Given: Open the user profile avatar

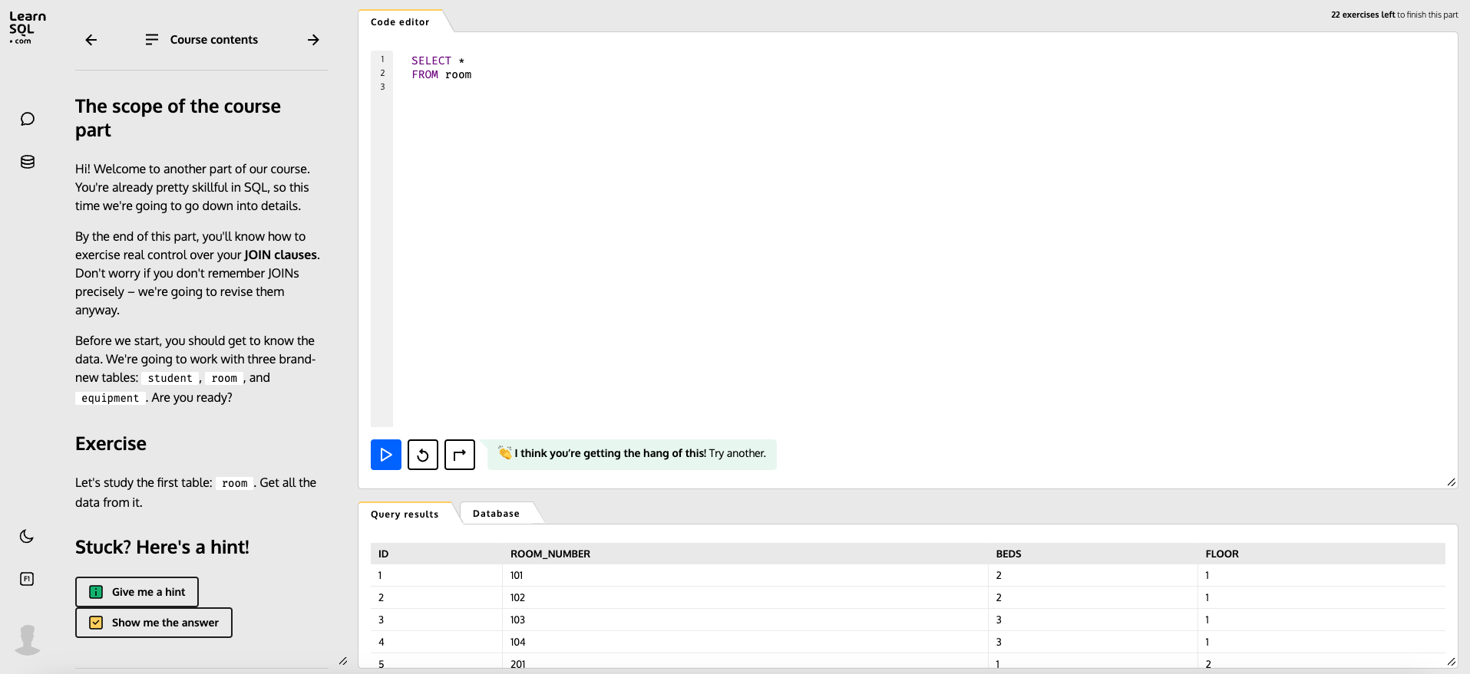Looking at the screenshot, I should click(x=28, y=639).
